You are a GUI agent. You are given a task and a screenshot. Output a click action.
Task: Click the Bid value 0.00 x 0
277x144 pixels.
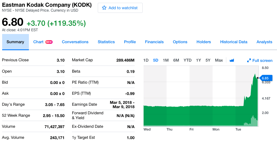(57, 82)
